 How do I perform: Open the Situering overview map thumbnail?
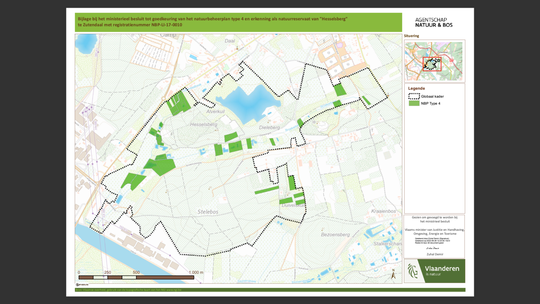(x=434, y=61)
